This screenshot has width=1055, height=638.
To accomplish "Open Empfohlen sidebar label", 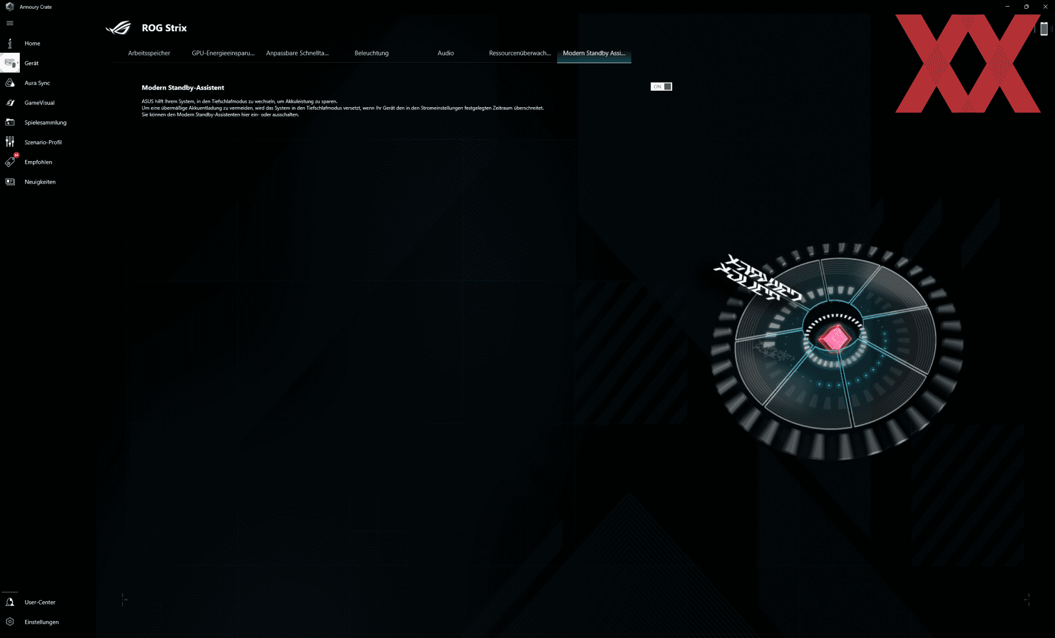I will [38, 162].
